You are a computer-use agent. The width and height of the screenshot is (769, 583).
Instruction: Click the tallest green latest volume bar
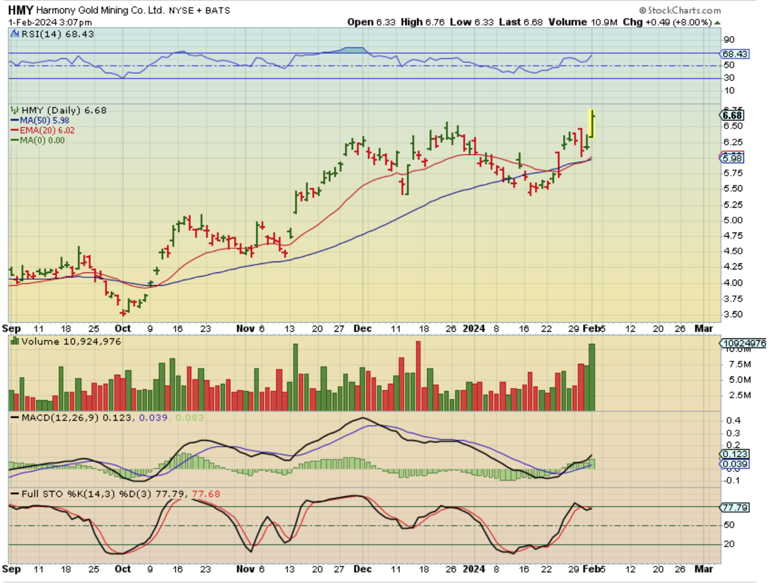pos(591,377)
